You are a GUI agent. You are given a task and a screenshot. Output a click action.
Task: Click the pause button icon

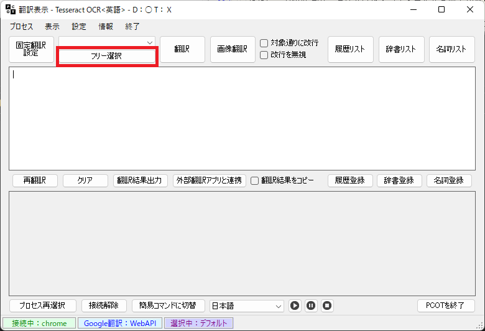pos(311,305)
